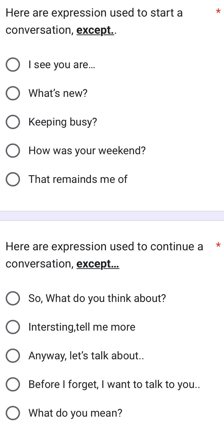Select "That remainds me of" radio button
Image resolution: width=224 pixels, height=435 pixels.
click(x=13, y=179)
